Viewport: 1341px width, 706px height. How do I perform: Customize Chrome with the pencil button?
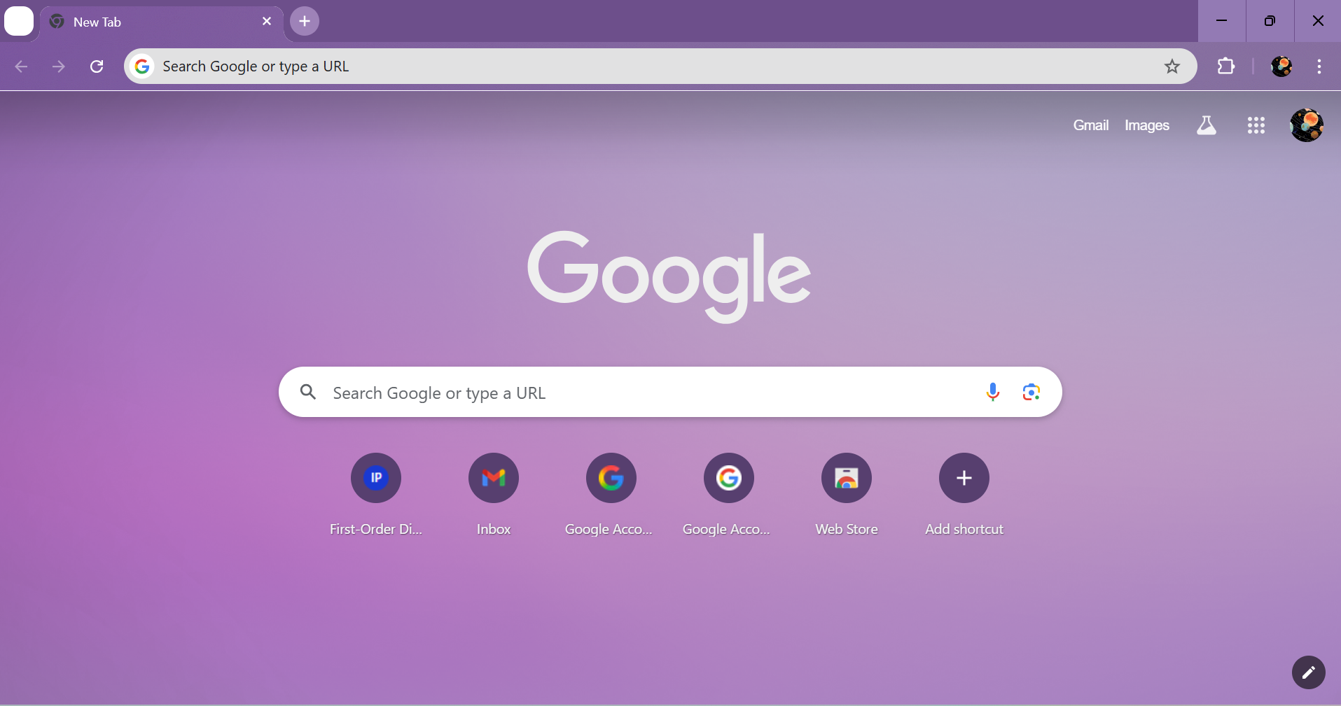pyautogui.click(x=1309, y=672)
